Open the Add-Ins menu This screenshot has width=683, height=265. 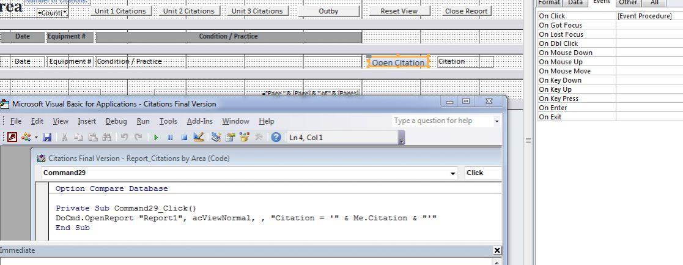pos(199,121)
